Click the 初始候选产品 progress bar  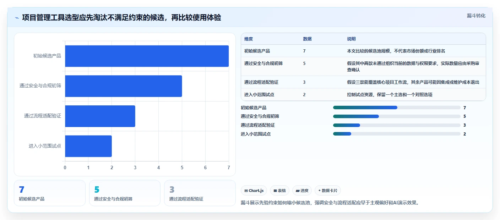[397, 108]
